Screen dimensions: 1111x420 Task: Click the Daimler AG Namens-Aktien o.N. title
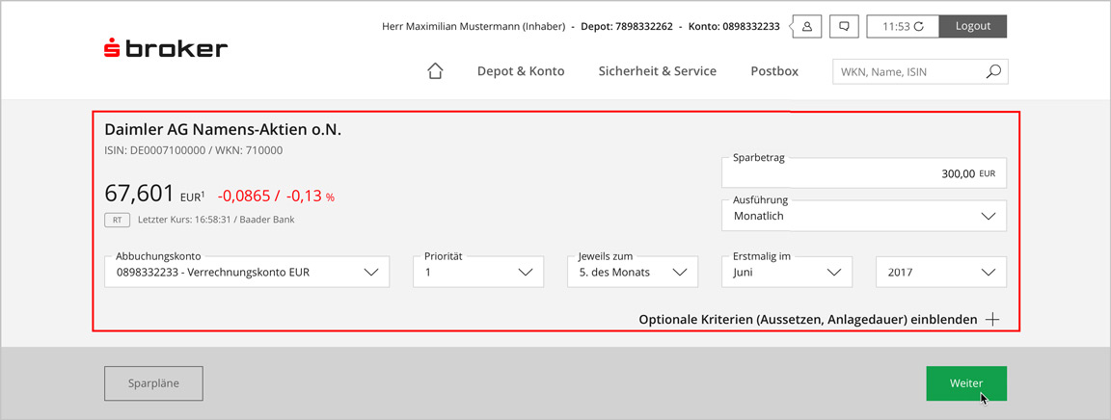click(223, 130)
